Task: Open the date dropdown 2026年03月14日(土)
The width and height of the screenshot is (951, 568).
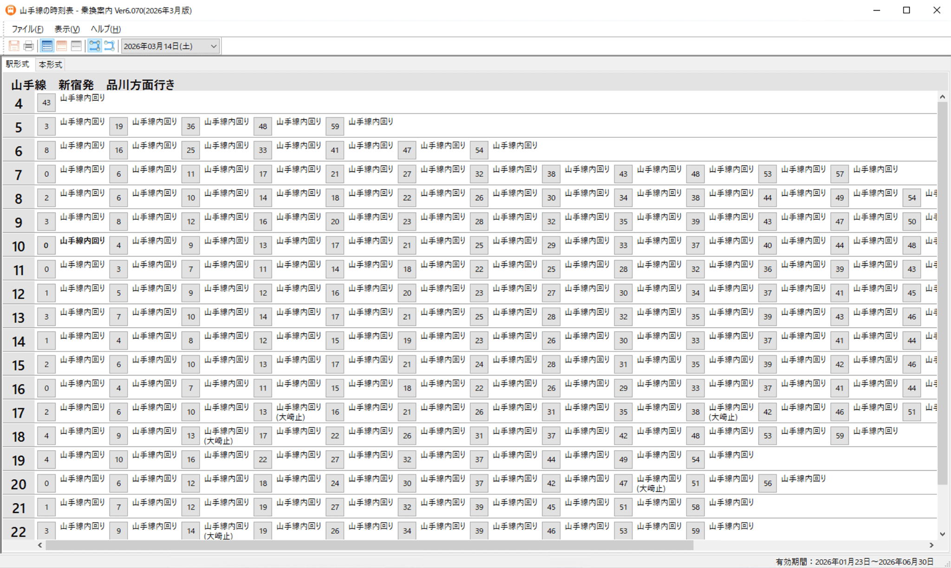Action: point(170,46)
